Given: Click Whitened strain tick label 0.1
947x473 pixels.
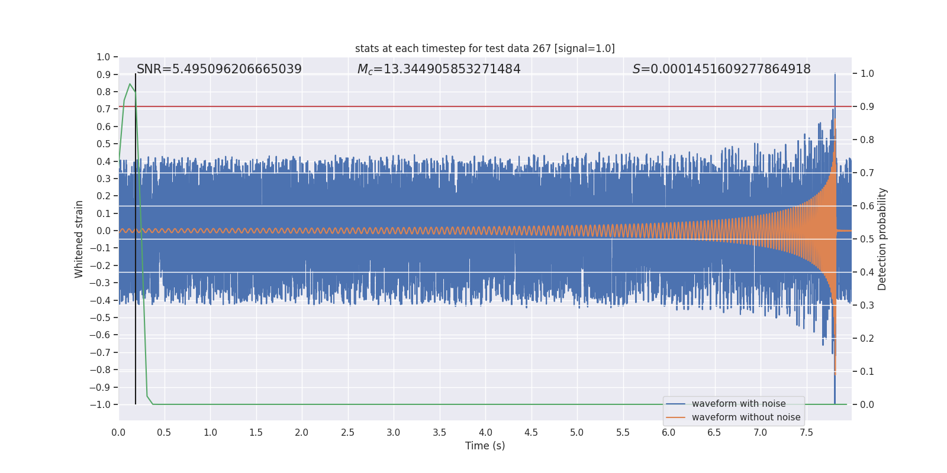Looking at the screenshot, I should point(104,213).
